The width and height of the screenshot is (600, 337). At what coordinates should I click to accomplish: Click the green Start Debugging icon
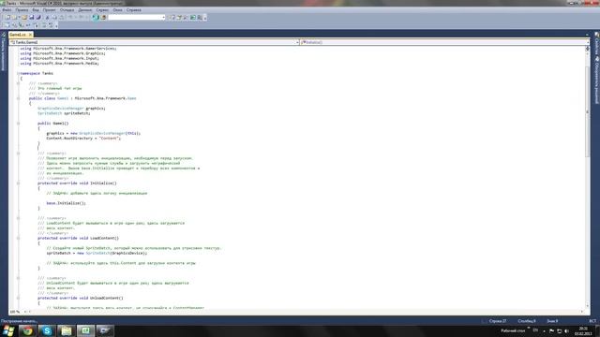(96, 17)
